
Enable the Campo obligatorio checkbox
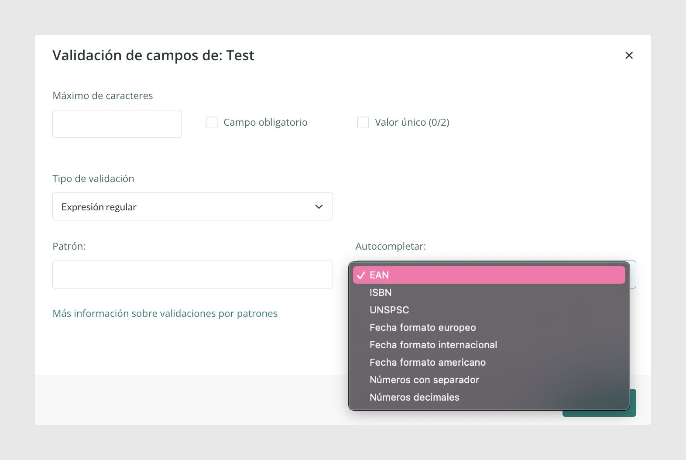click(212, 122)
